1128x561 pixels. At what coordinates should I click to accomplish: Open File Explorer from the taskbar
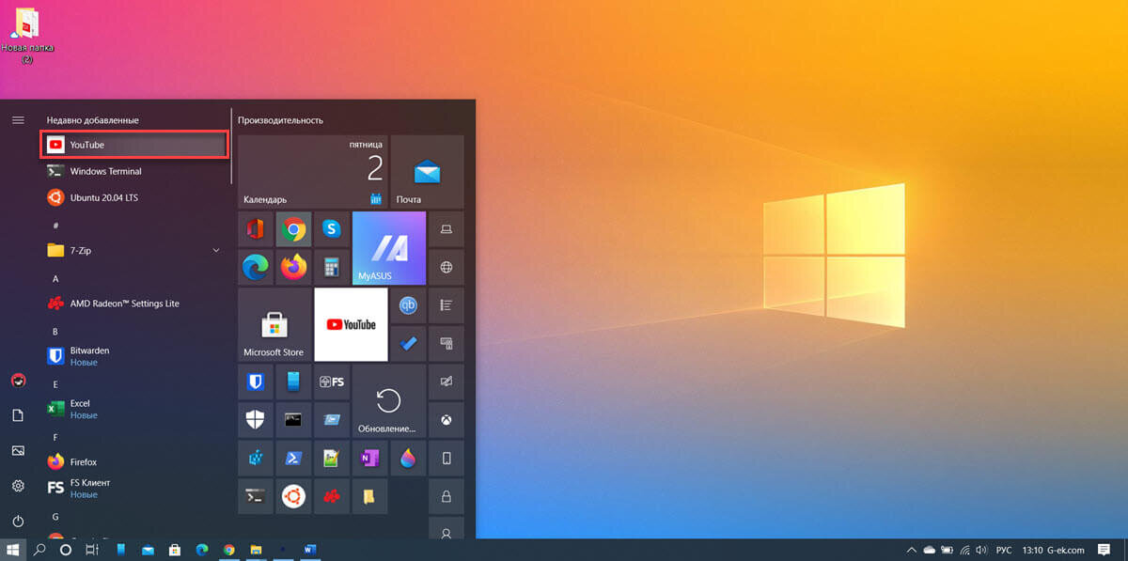click(x=256, y=550)
